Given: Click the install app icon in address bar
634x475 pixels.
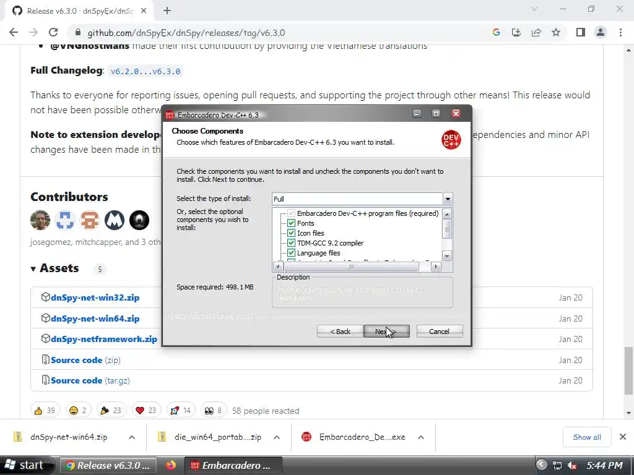Looking at the screenshot, I should pyautogui.click(x=516, y=32).
